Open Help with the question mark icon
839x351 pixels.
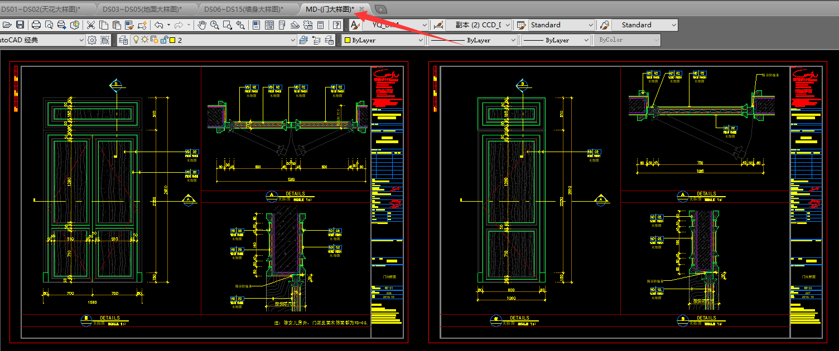click(337, 25)
